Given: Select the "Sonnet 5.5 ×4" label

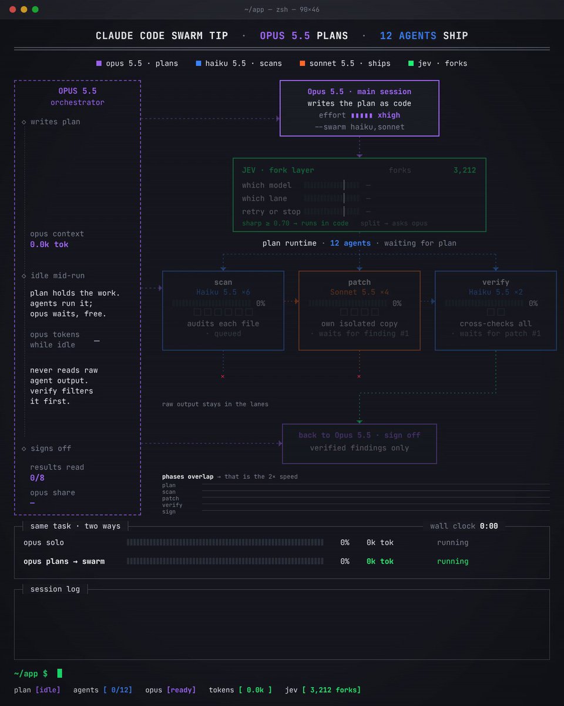Looking at the screenshot, I should pyautogui.click(x=360, y=292).
